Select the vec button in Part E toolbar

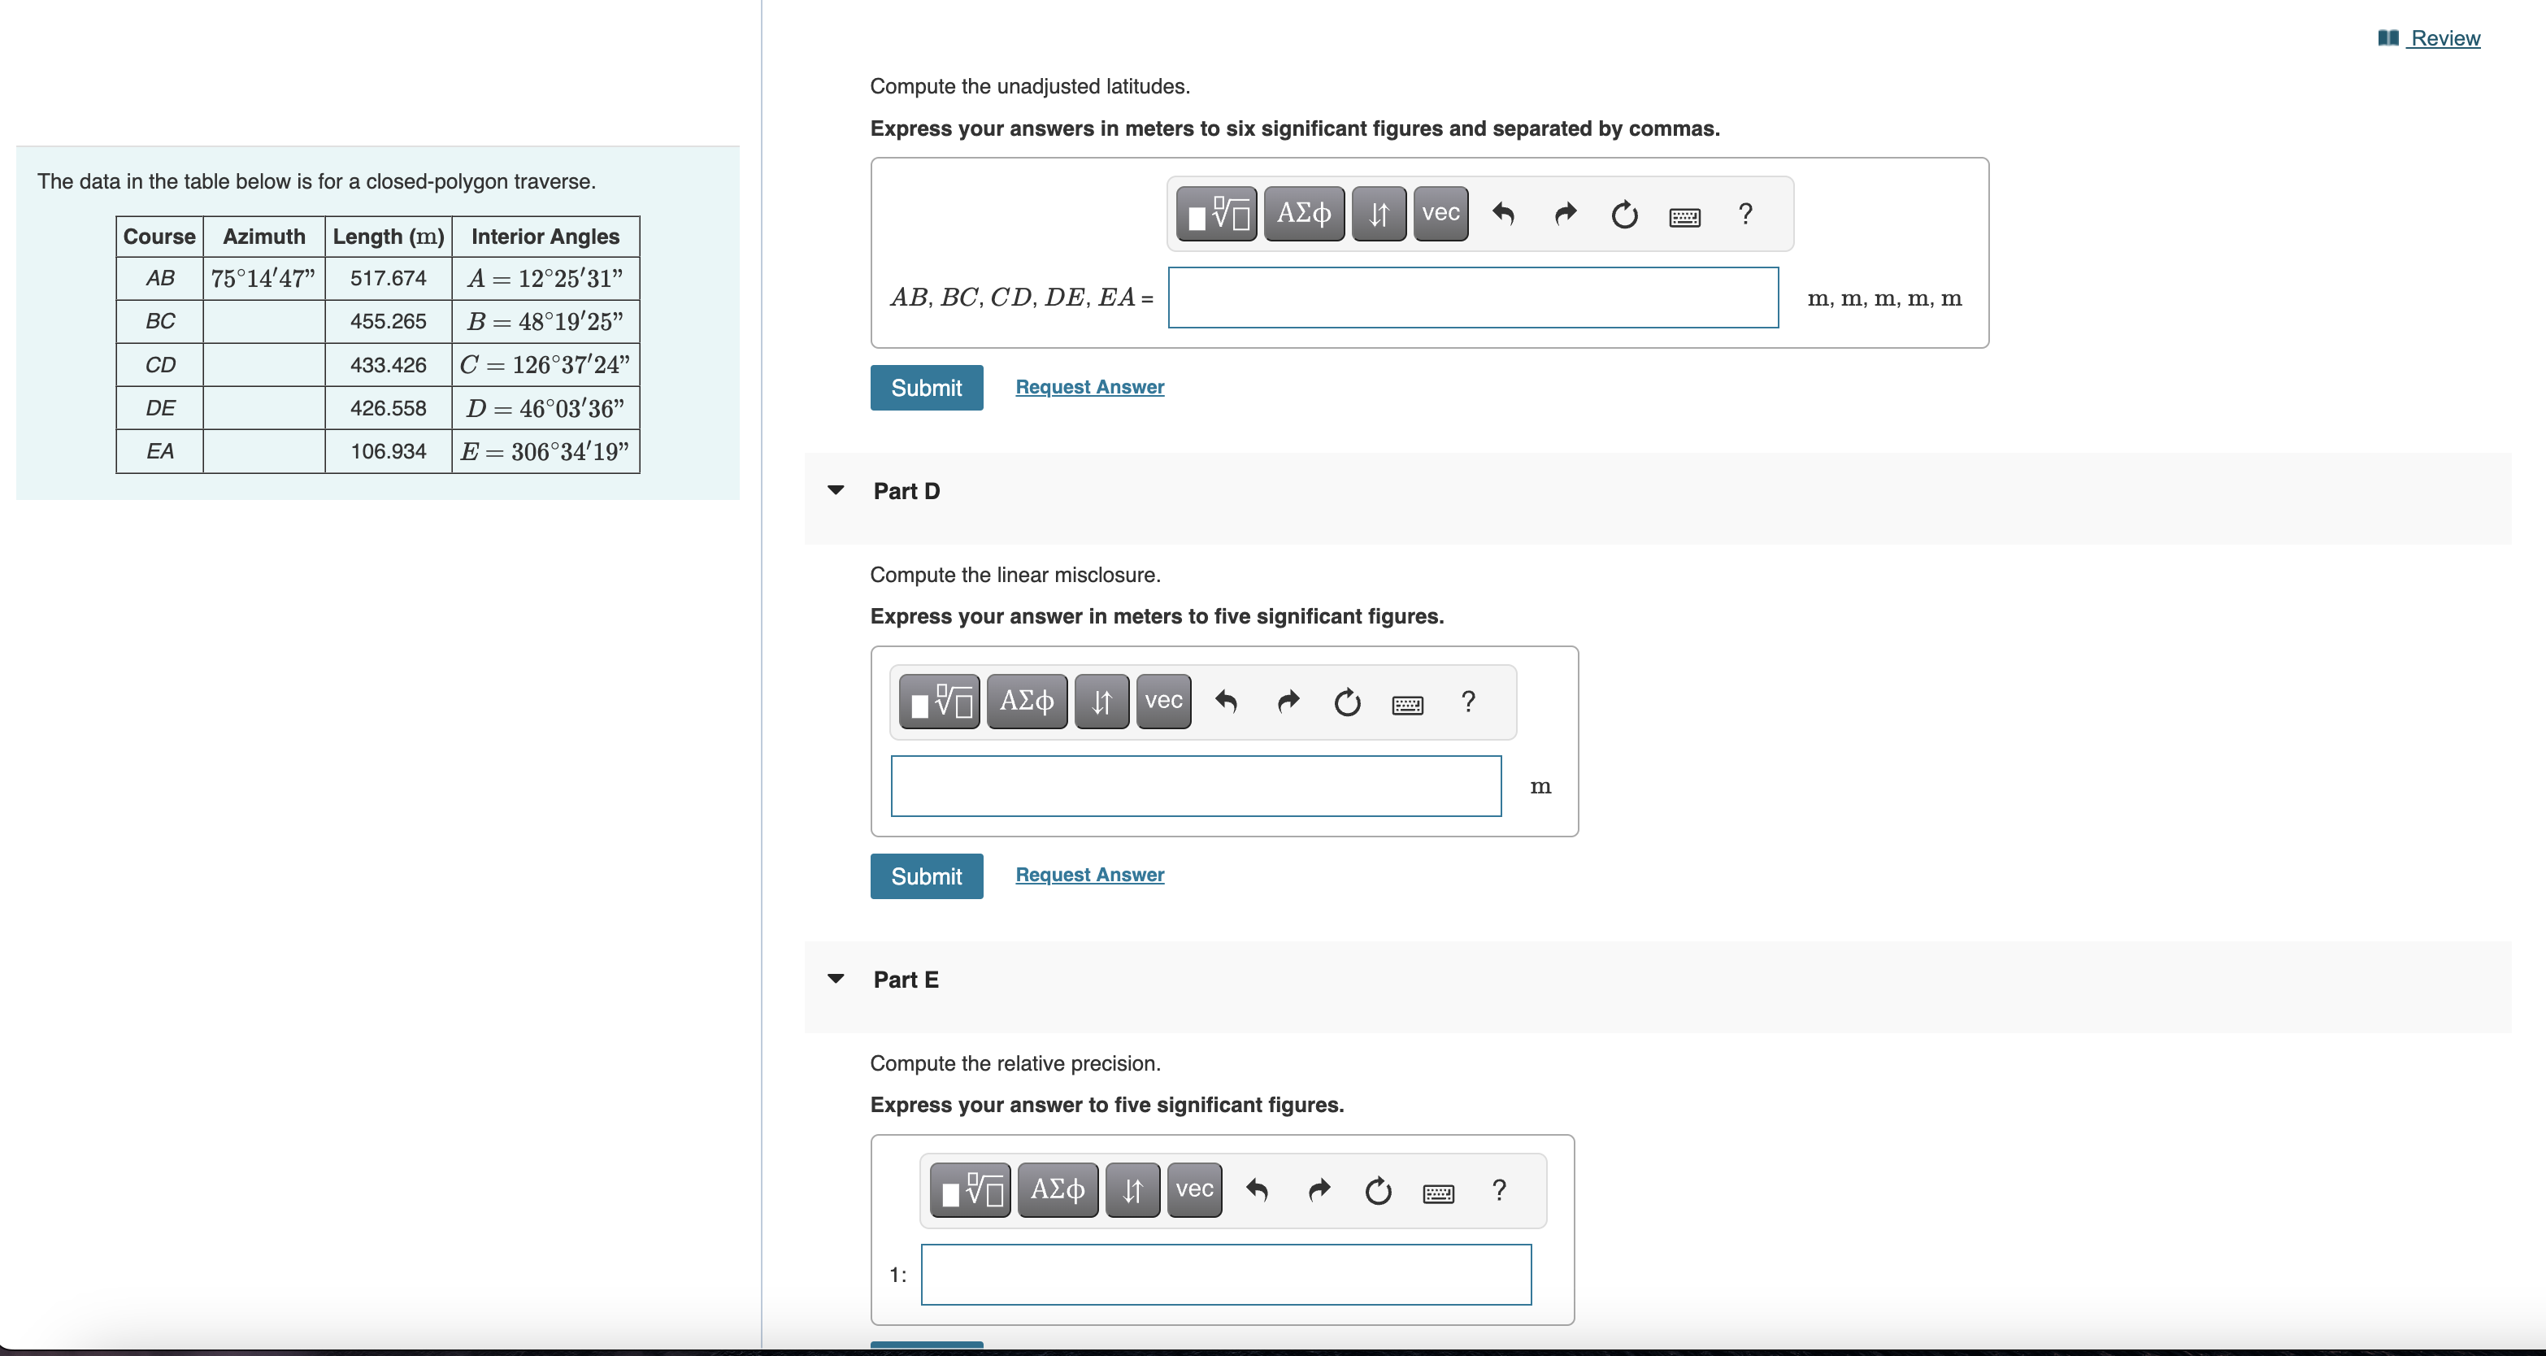pos(1193,1190)
